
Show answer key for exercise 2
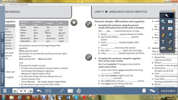click(89, 57)
